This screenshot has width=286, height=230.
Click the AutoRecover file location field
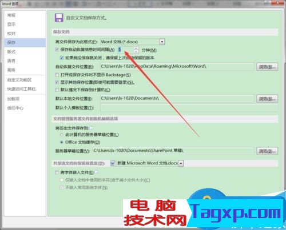point(177,66)
